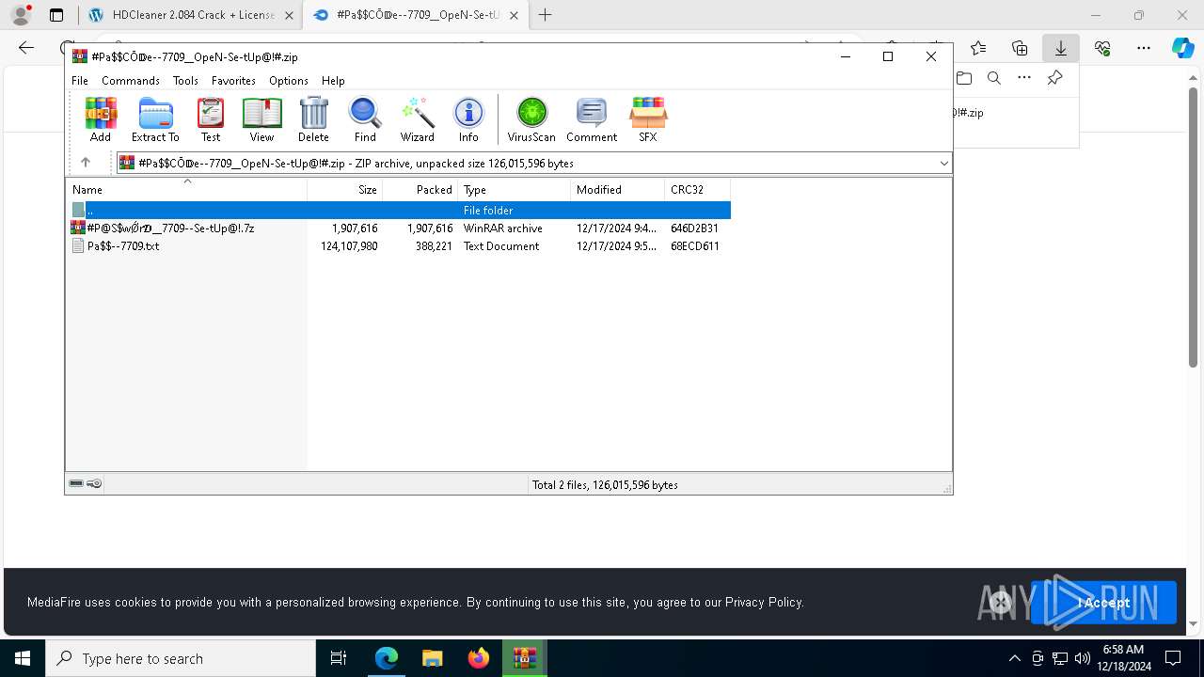Switch to HDCleaner 2.084 Crack tab

coord(191,15)
